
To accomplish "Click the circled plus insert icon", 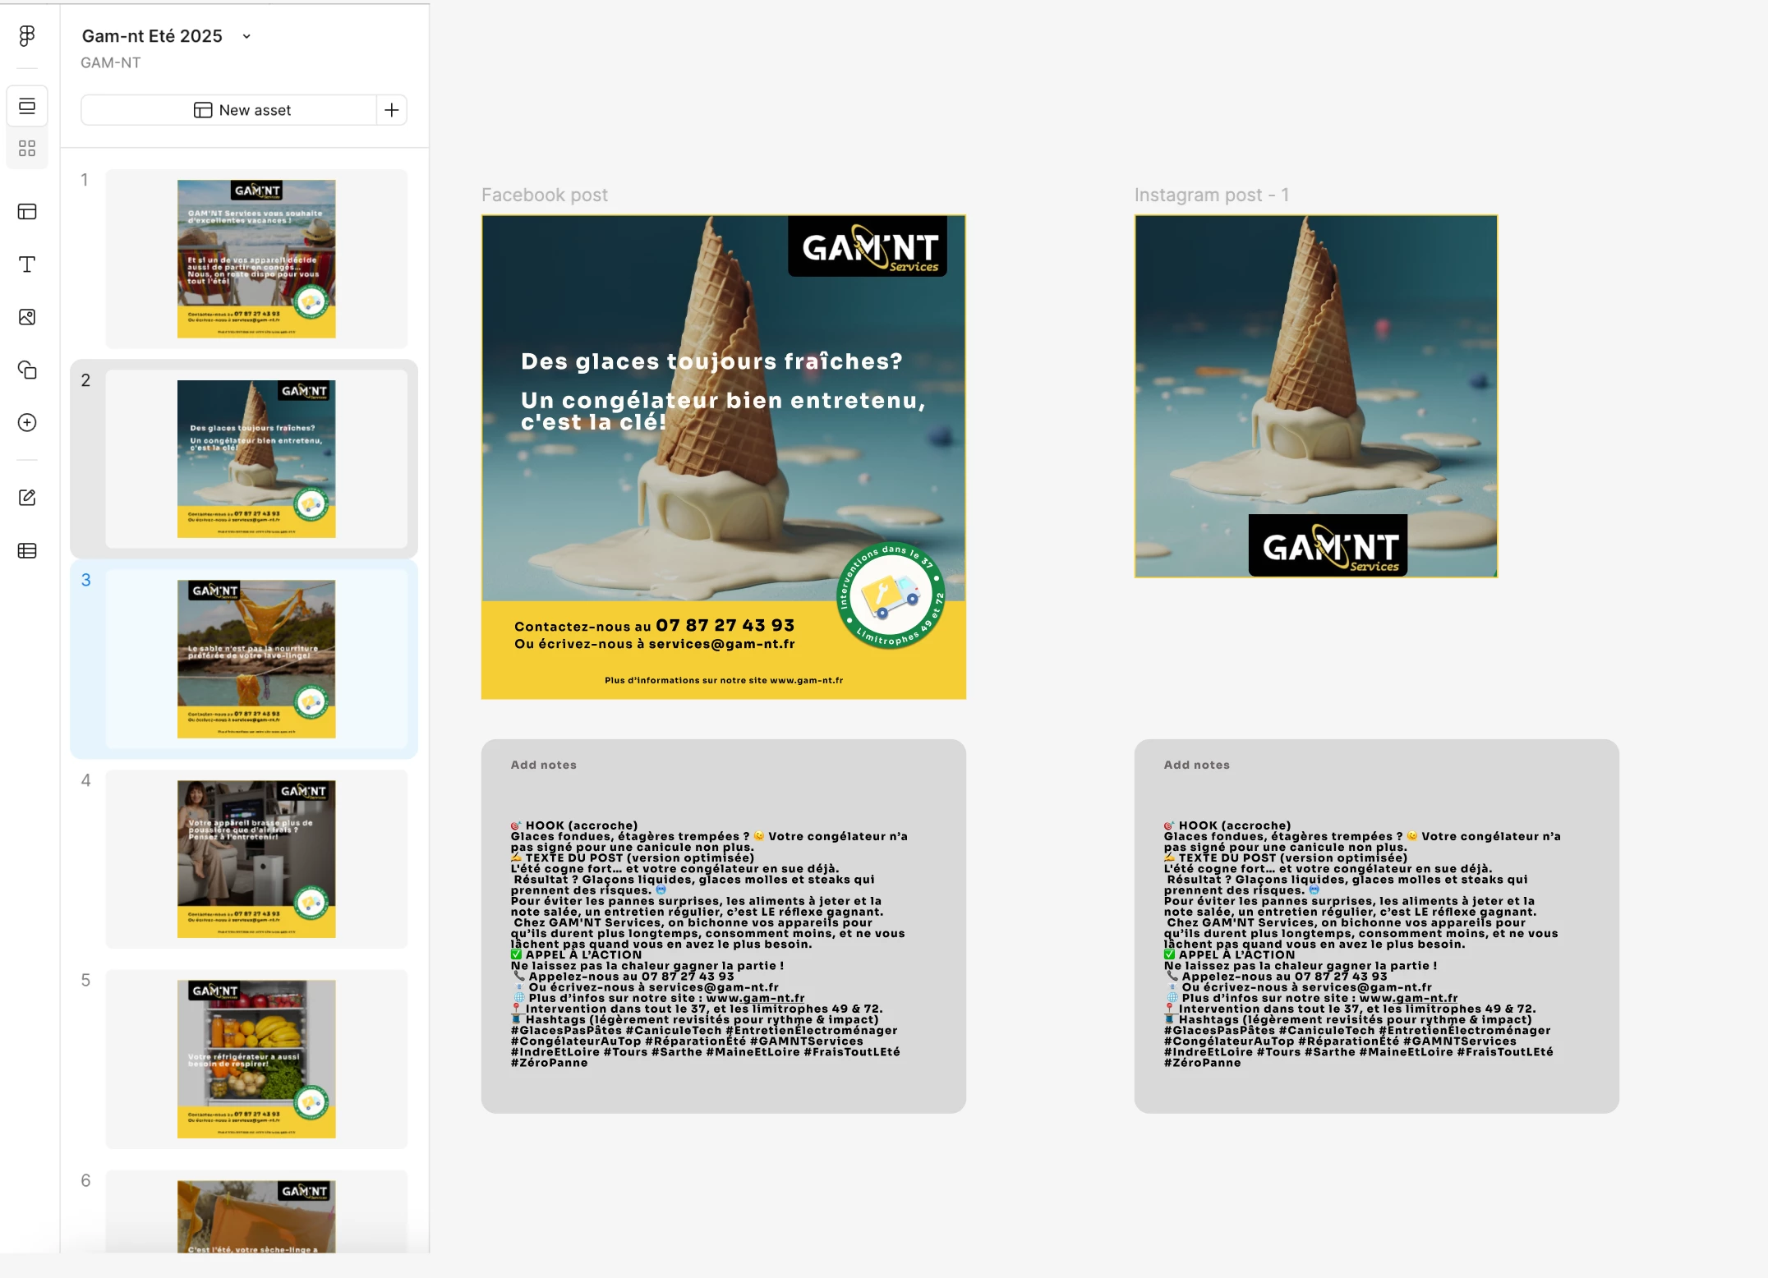I will (x=27, y=422).
